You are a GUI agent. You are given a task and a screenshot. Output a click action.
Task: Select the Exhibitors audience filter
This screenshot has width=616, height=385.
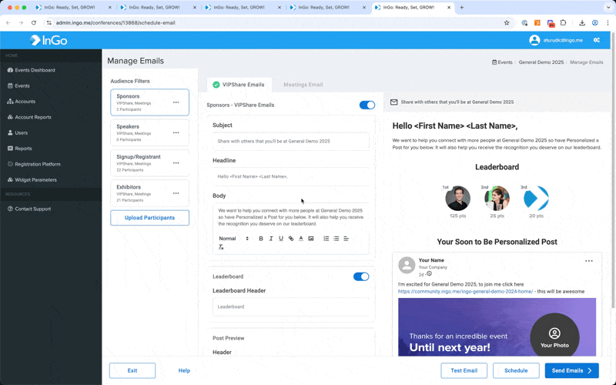pos(149,193)
